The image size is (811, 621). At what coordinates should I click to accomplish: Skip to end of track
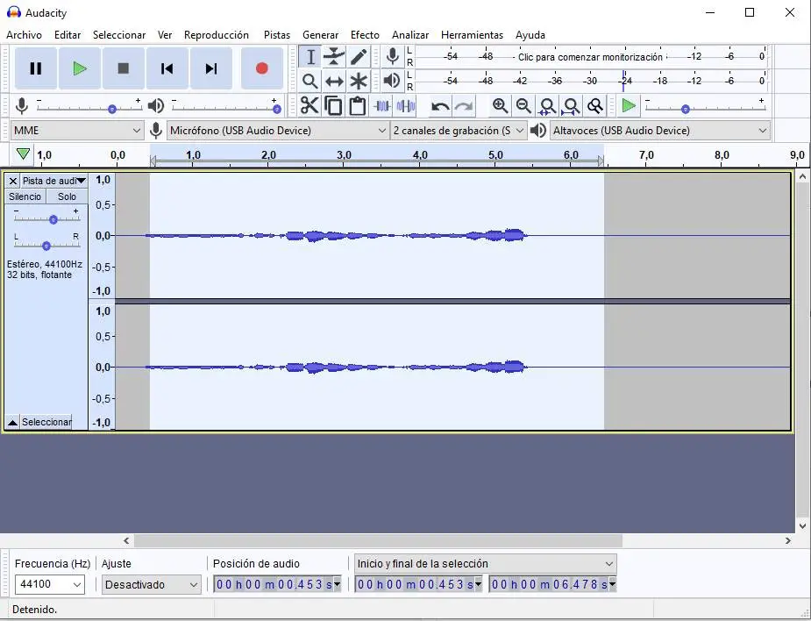pos(211,68)
